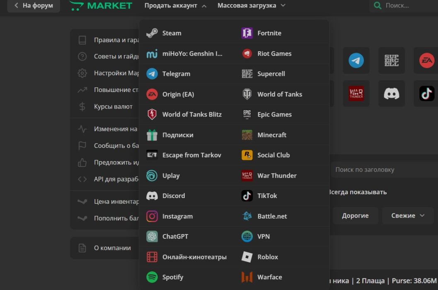Open Цена инвентаря sidebar link

click(105, 201)
